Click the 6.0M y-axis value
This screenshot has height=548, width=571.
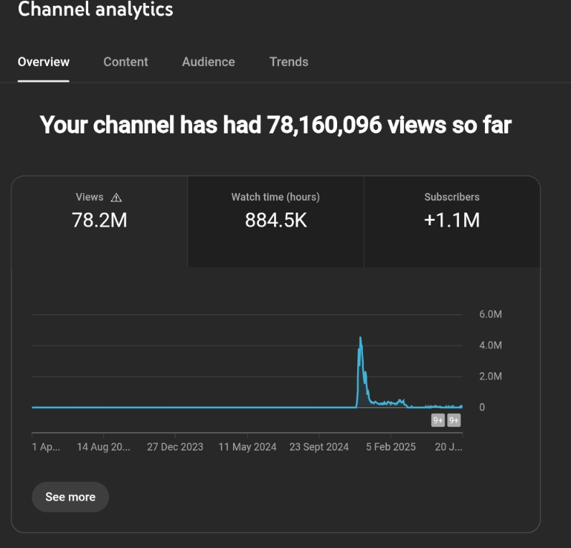[x=490, y=314]
